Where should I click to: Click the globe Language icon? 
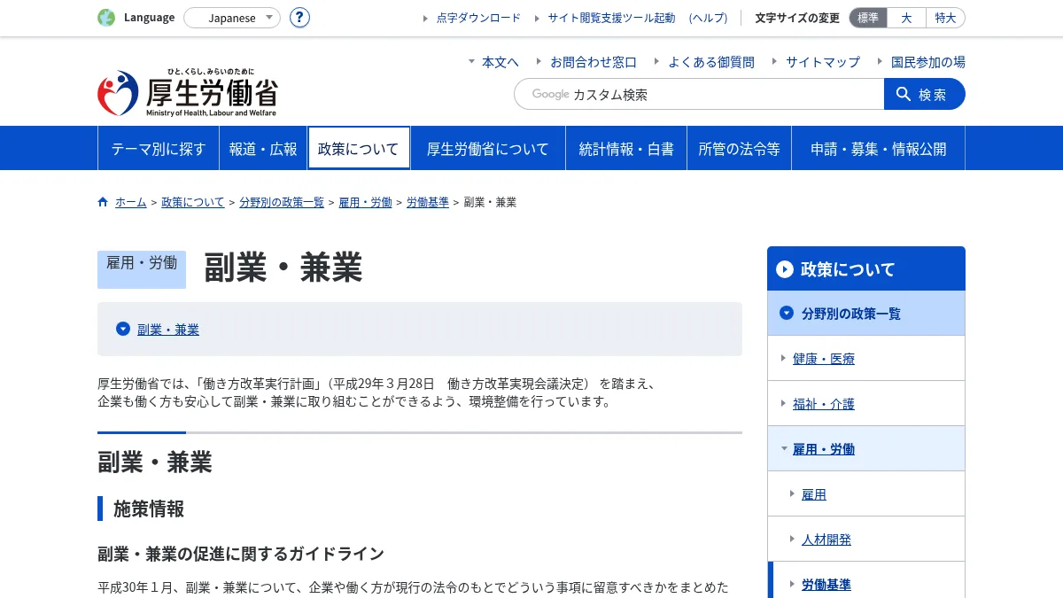(x=106, y=18)
